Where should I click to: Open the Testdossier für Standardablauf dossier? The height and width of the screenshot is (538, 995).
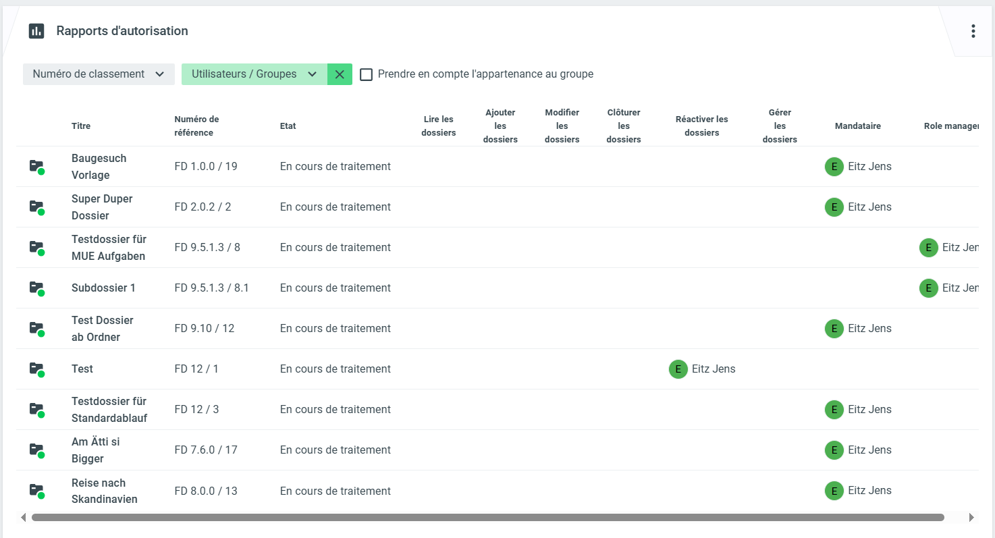point(109,409)
